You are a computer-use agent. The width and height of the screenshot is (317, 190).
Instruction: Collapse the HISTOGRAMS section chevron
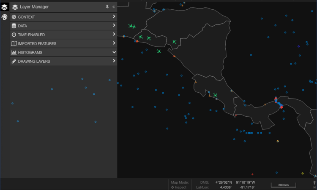pyautogui.click(x=114, y=52)
